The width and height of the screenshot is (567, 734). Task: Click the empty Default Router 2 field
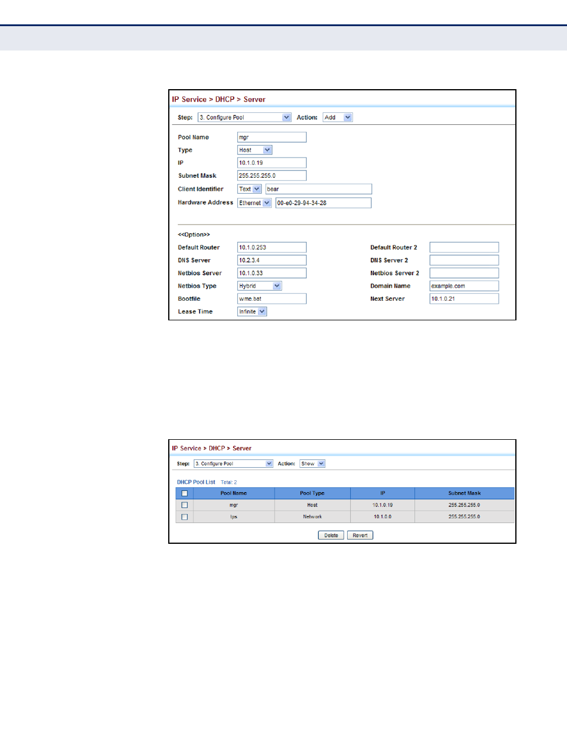464,247
